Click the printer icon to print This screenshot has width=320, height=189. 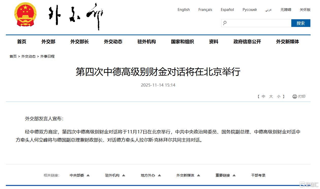tap(295, 97)
